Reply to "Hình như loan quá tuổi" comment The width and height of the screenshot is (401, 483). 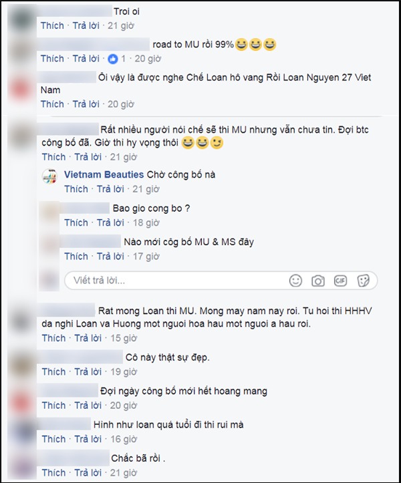click(x=88, y=439)
